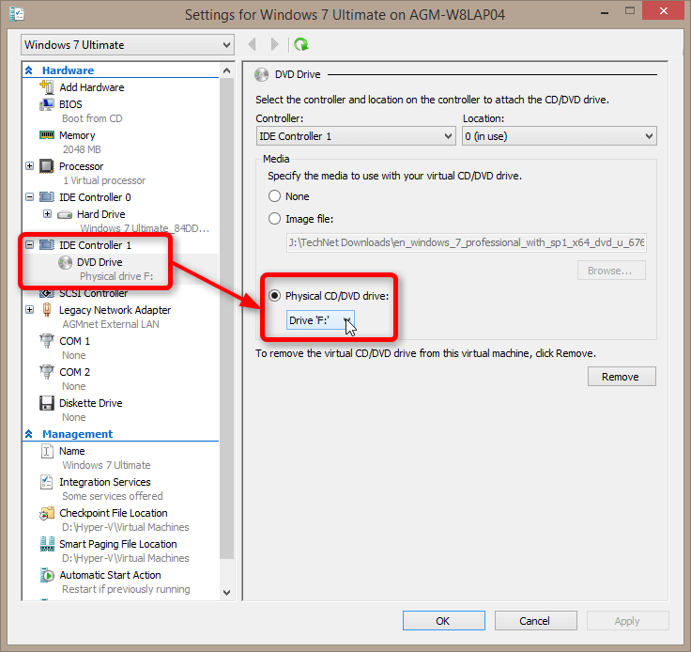Click the Diskette Drive floppy icon

[x=47, y=403]
